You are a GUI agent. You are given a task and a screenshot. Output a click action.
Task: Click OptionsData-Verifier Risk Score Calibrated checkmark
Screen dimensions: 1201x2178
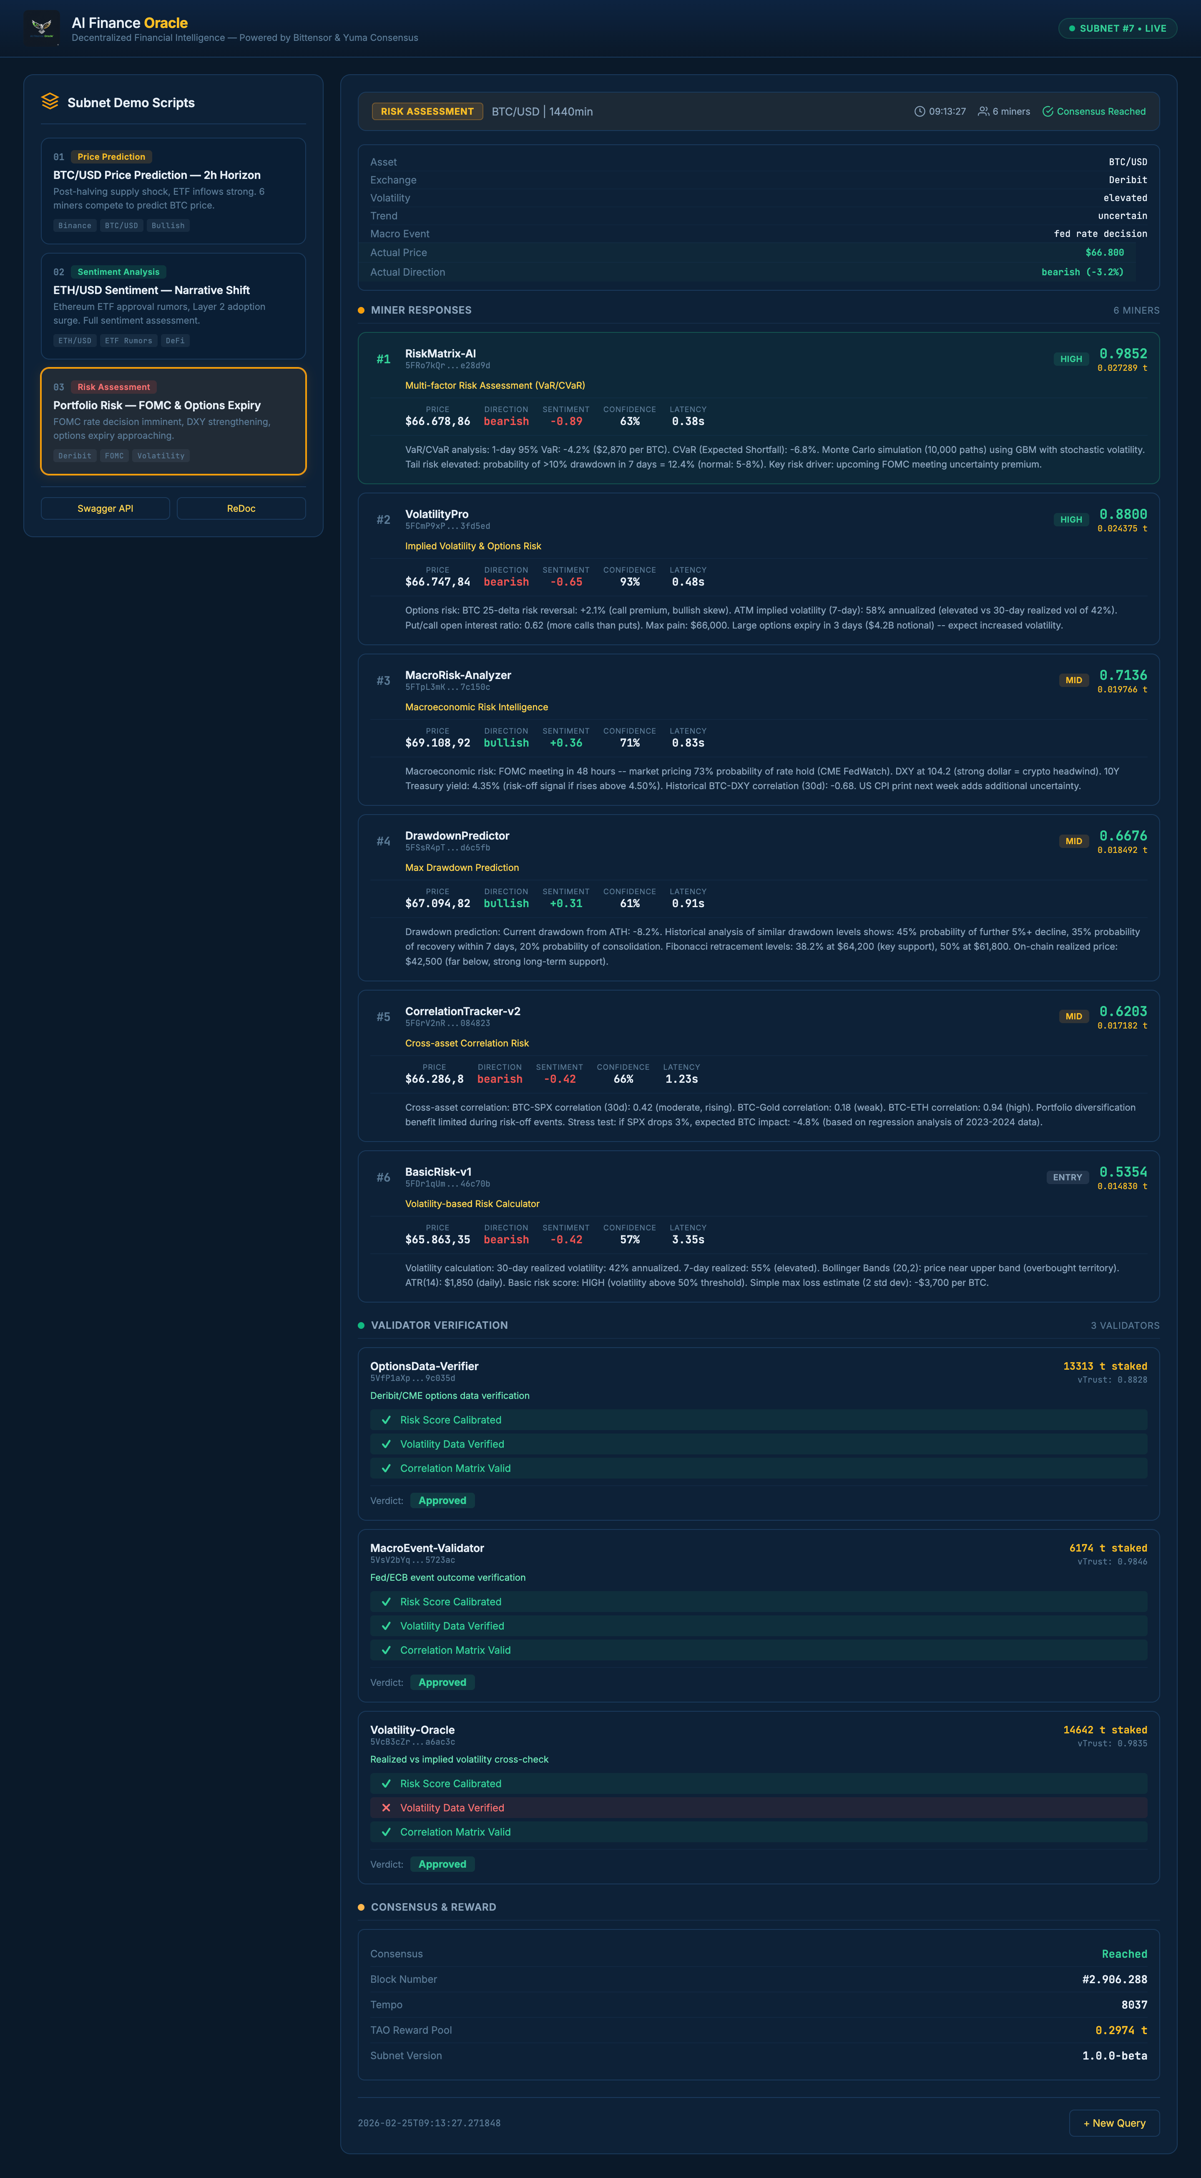point(386,1420)
